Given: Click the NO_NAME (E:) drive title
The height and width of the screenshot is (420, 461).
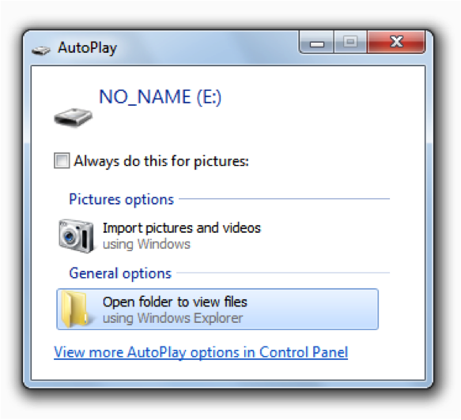Looking at the screenshot, I should (160, 97).
